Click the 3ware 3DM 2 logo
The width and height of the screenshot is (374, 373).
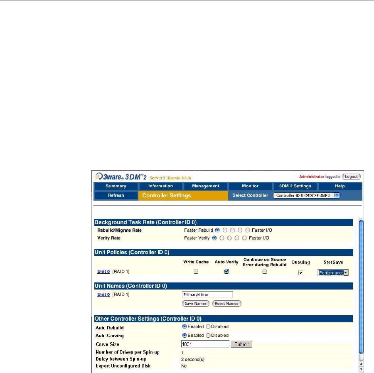tap(121, 177)
